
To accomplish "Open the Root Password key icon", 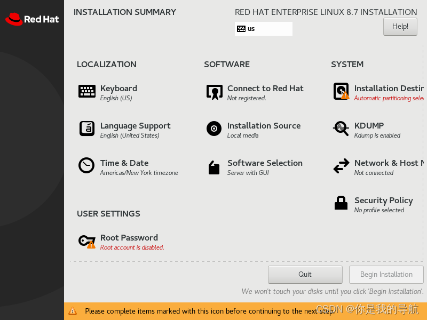I will (x=87, y=242).
